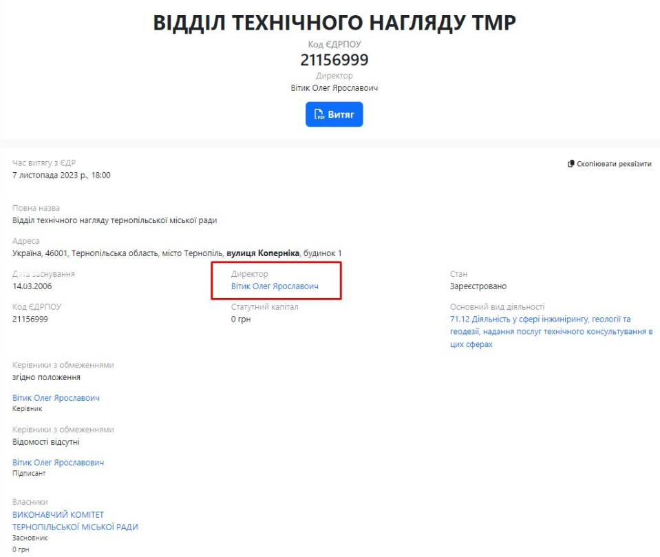The height and width of the screenshot is (557, 660).
Task: Click the згідно положення restriction text
Action: (x=47, y=377)
